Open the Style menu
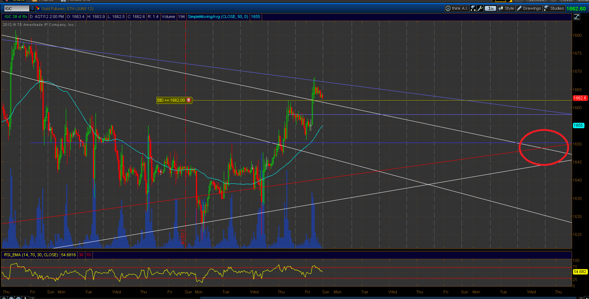Image resolution: width=589 pixels, height=299 pixels. [x=506, y=8]
